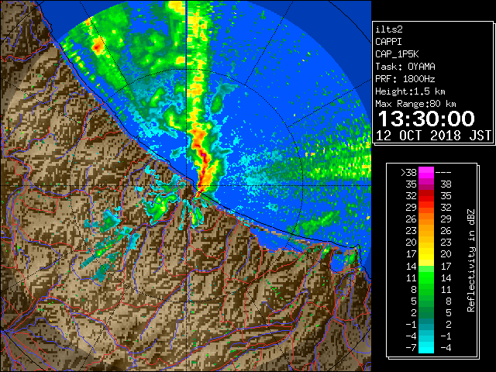Click the red-orange echo cell in northwest sector
496x372 pixels.
pos(98,47)
